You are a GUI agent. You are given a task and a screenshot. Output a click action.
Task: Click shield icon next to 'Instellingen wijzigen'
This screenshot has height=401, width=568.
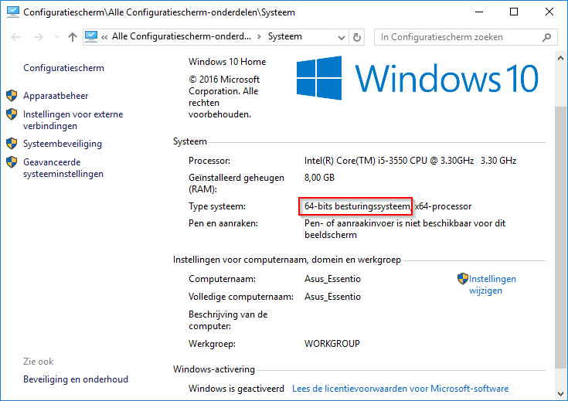click(x=463, y=279)
